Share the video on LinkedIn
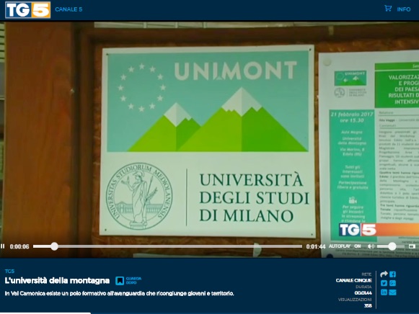419x314 pixels. tap(384, 292)
